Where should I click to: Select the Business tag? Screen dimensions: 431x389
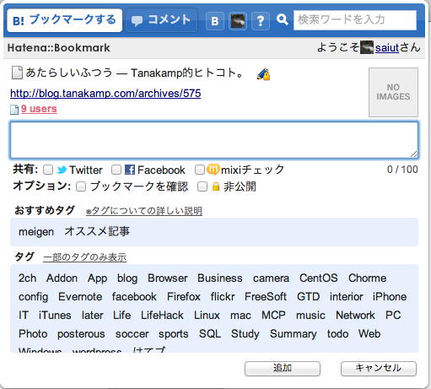(x=220, y=278)
